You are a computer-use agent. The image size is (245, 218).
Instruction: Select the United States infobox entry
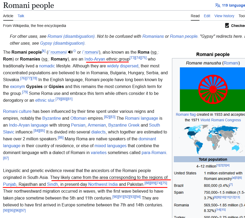(185, 173)
